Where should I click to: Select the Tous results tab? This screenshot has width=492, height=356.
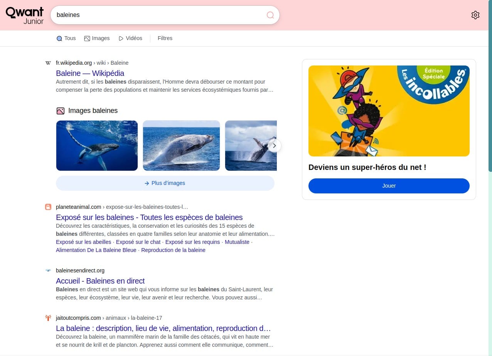pyautogui.click(x=66, y=38)
